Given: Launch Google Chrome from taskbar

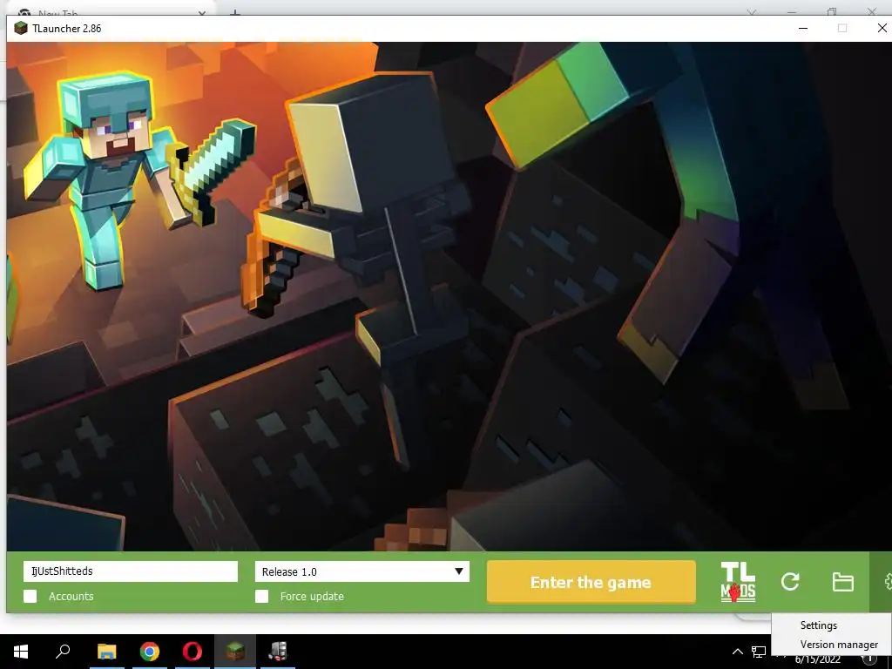Looking at the screenshot, I should [150, 652].
